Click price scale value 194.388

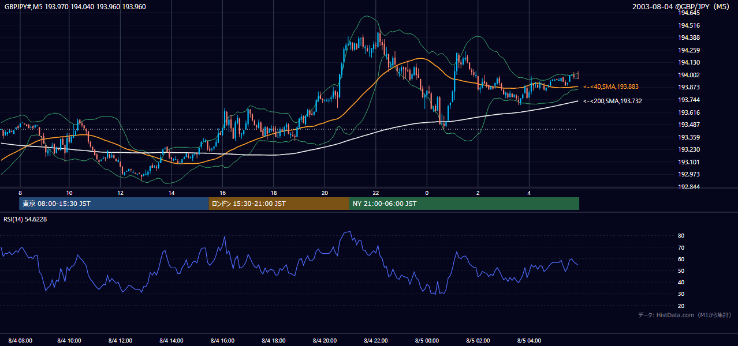click(x=688, y=37)
